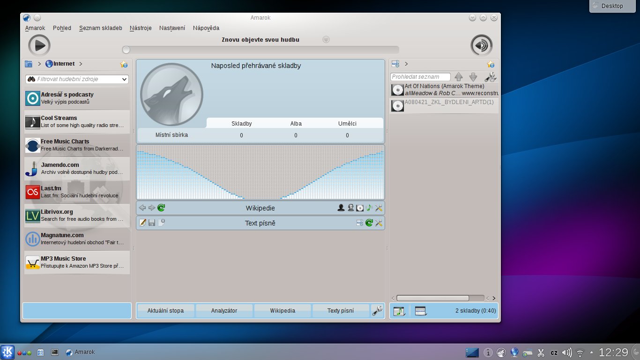This screenshot has width=640, height=360.
Task: Reload the Wikipedie applet page
Action: click(161, 208)
